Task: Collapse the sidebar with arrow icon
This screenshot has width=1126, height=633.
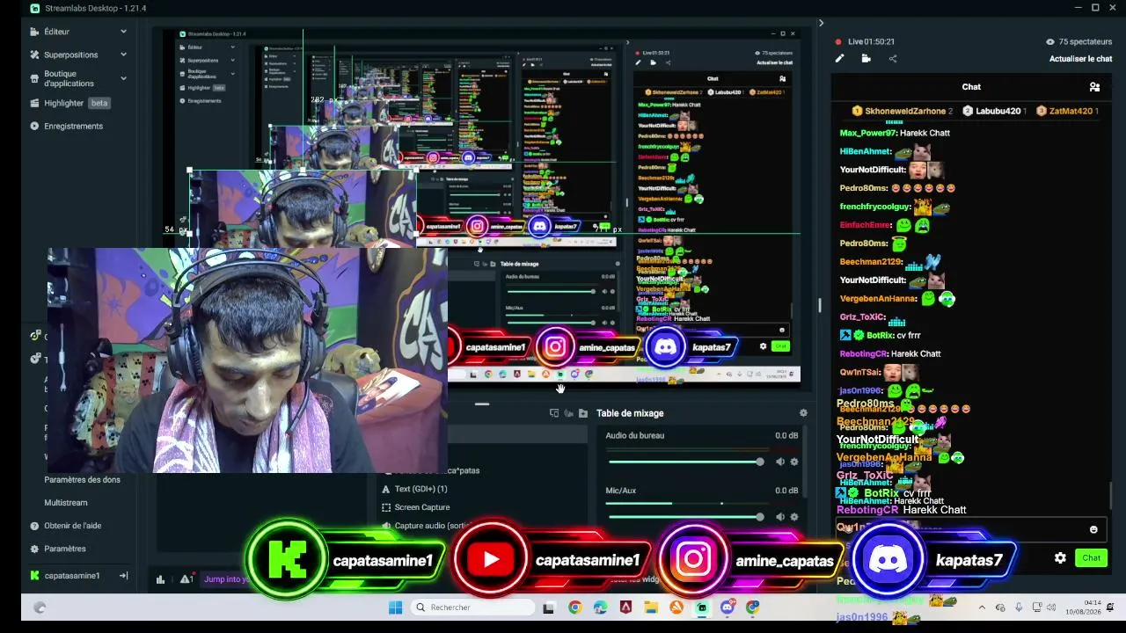Action: coord(124,576)
